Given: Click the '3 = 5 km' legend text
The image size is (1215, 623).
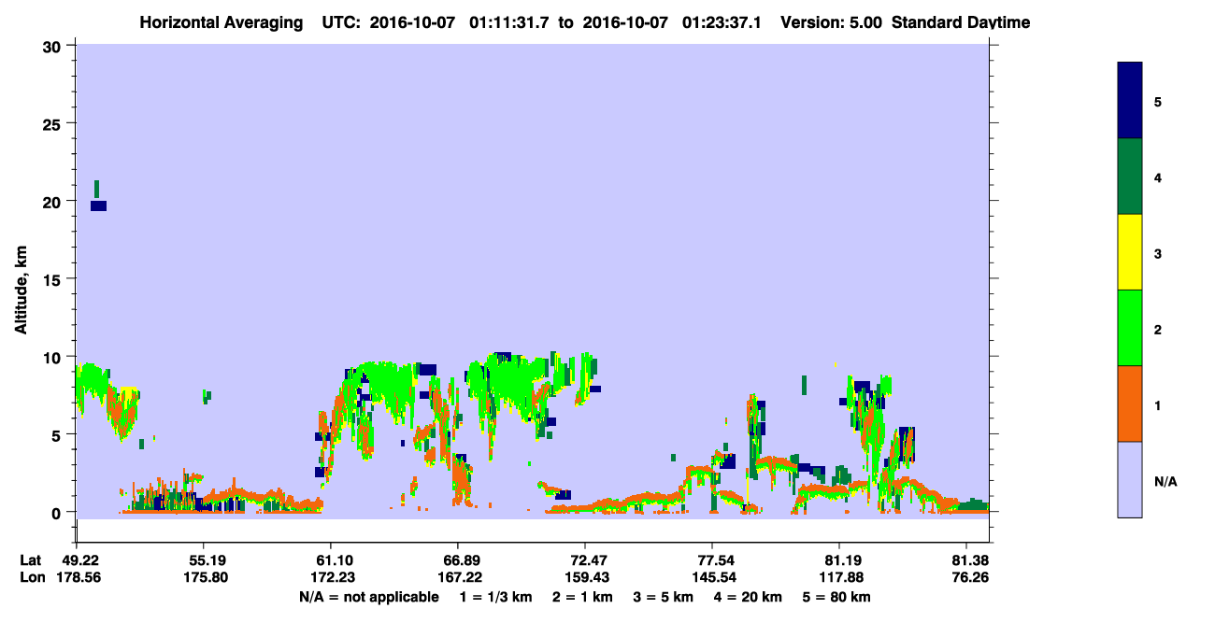Looking at the screenshot, I should click(x=664, y=597).
